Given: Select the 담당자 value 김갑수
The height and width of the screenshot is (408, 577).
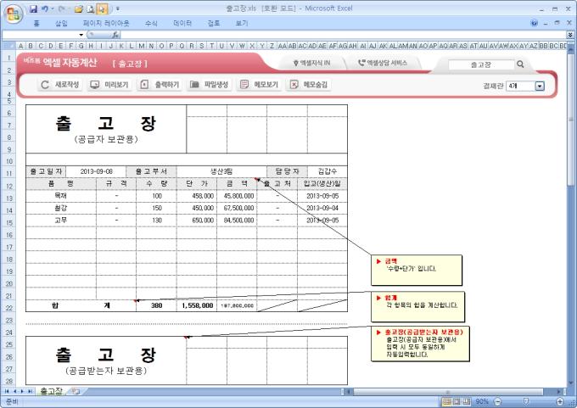Looking at the screenshot, I should click(x=328, y=171).
